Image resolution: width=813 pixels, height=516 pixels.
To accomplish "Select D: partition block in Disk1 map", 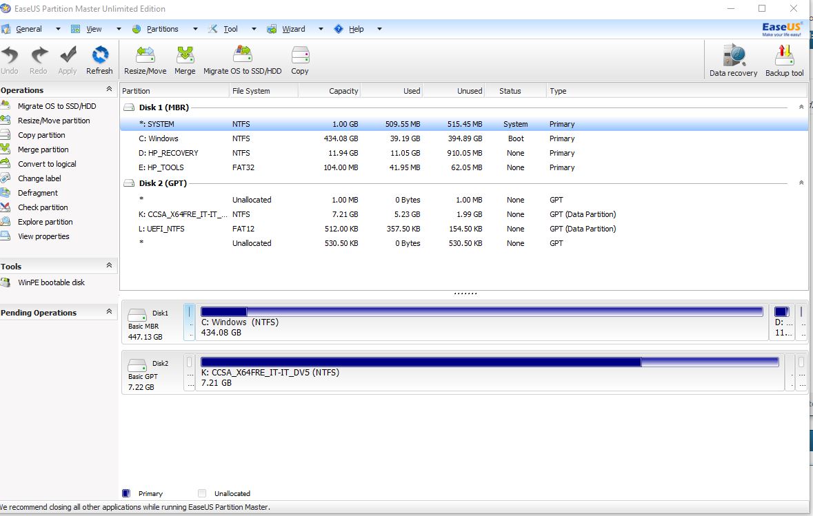I will point(783,322).
